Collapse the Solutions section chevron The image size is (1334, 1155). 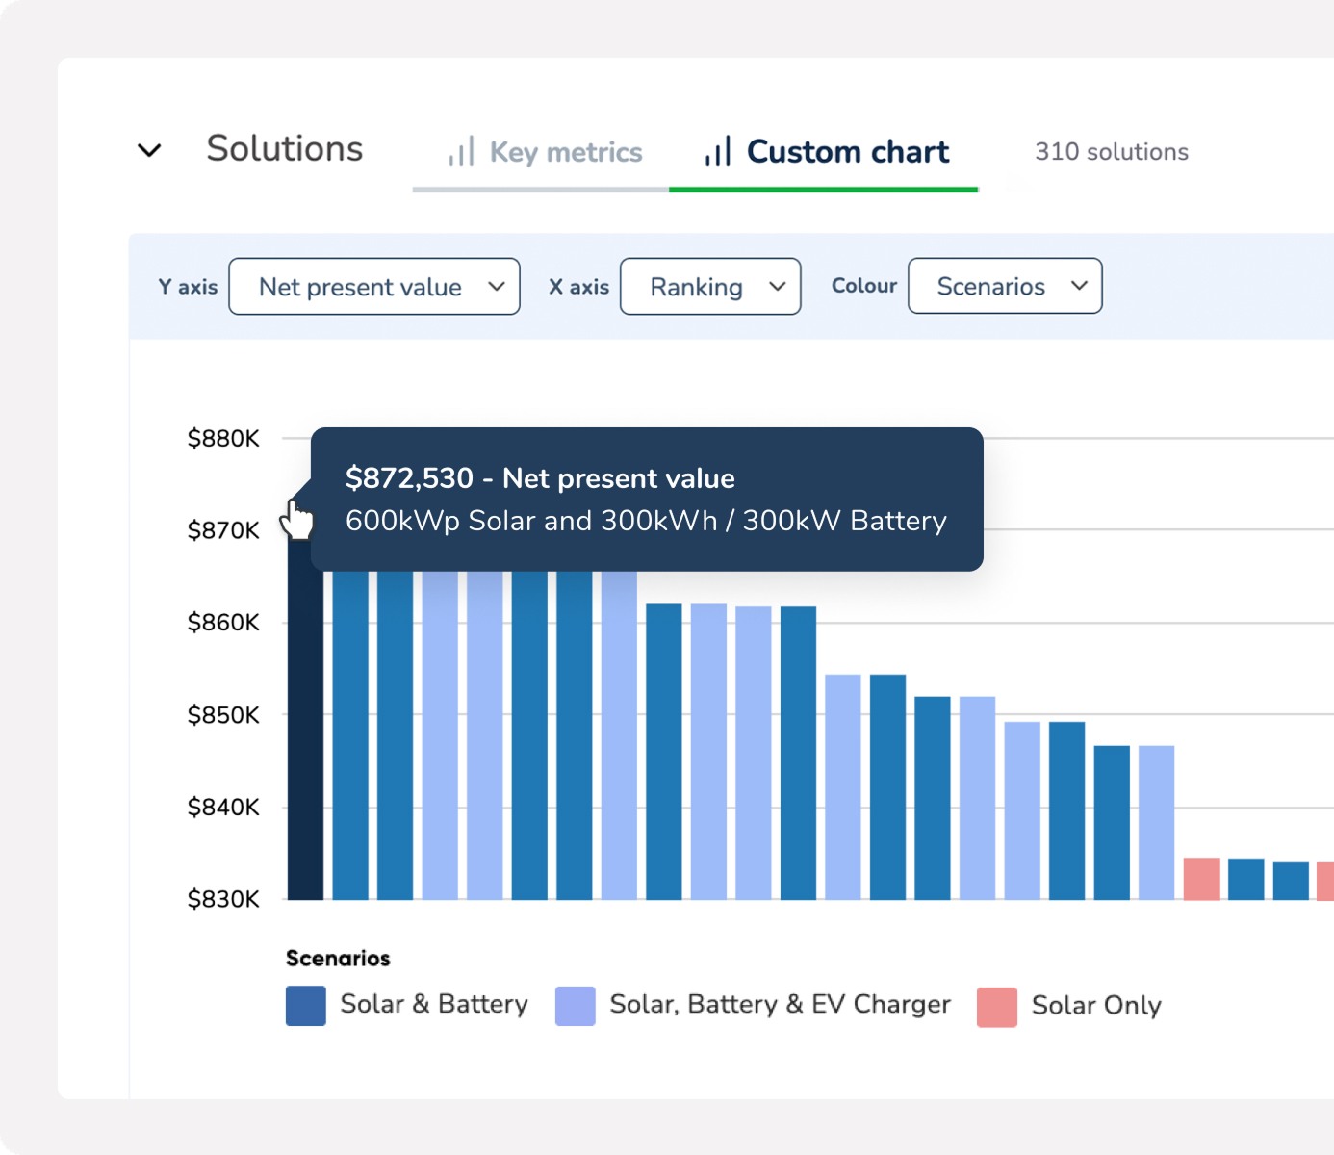[149, 150]
